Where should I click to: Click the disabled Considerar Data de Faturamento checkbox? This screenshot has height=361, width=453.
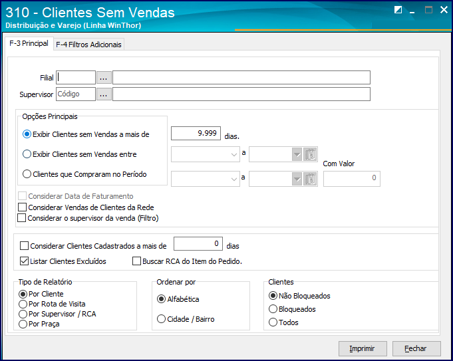tap(22, 196)
